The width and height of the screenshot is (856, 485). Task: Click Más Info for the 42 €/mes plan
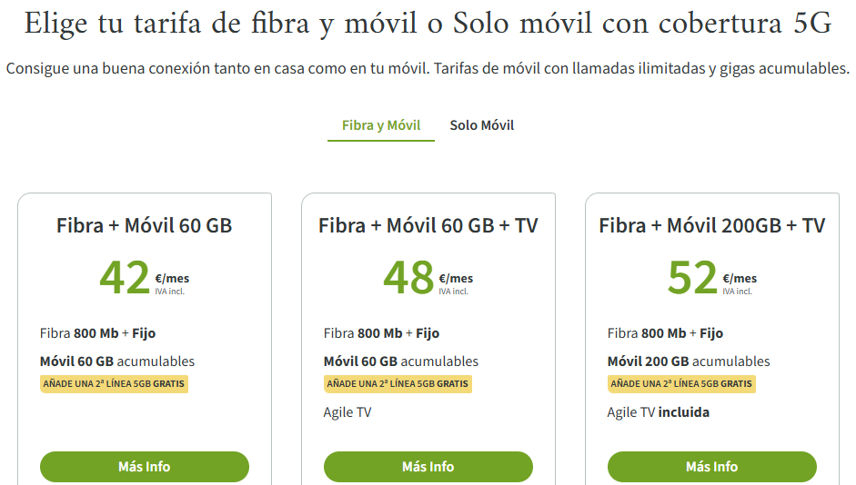(x=144, y=467)
